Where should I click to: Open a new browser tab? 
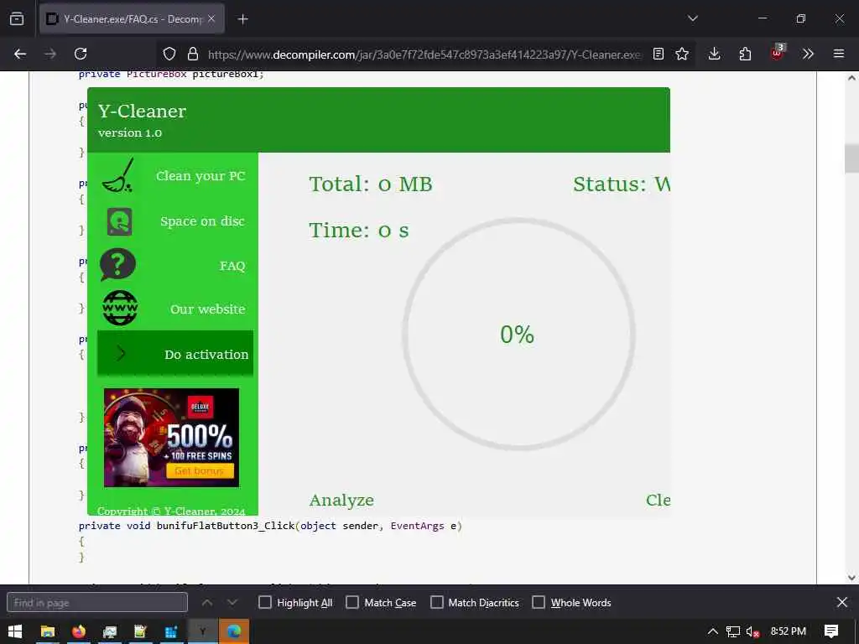click(x=242, y=19)
